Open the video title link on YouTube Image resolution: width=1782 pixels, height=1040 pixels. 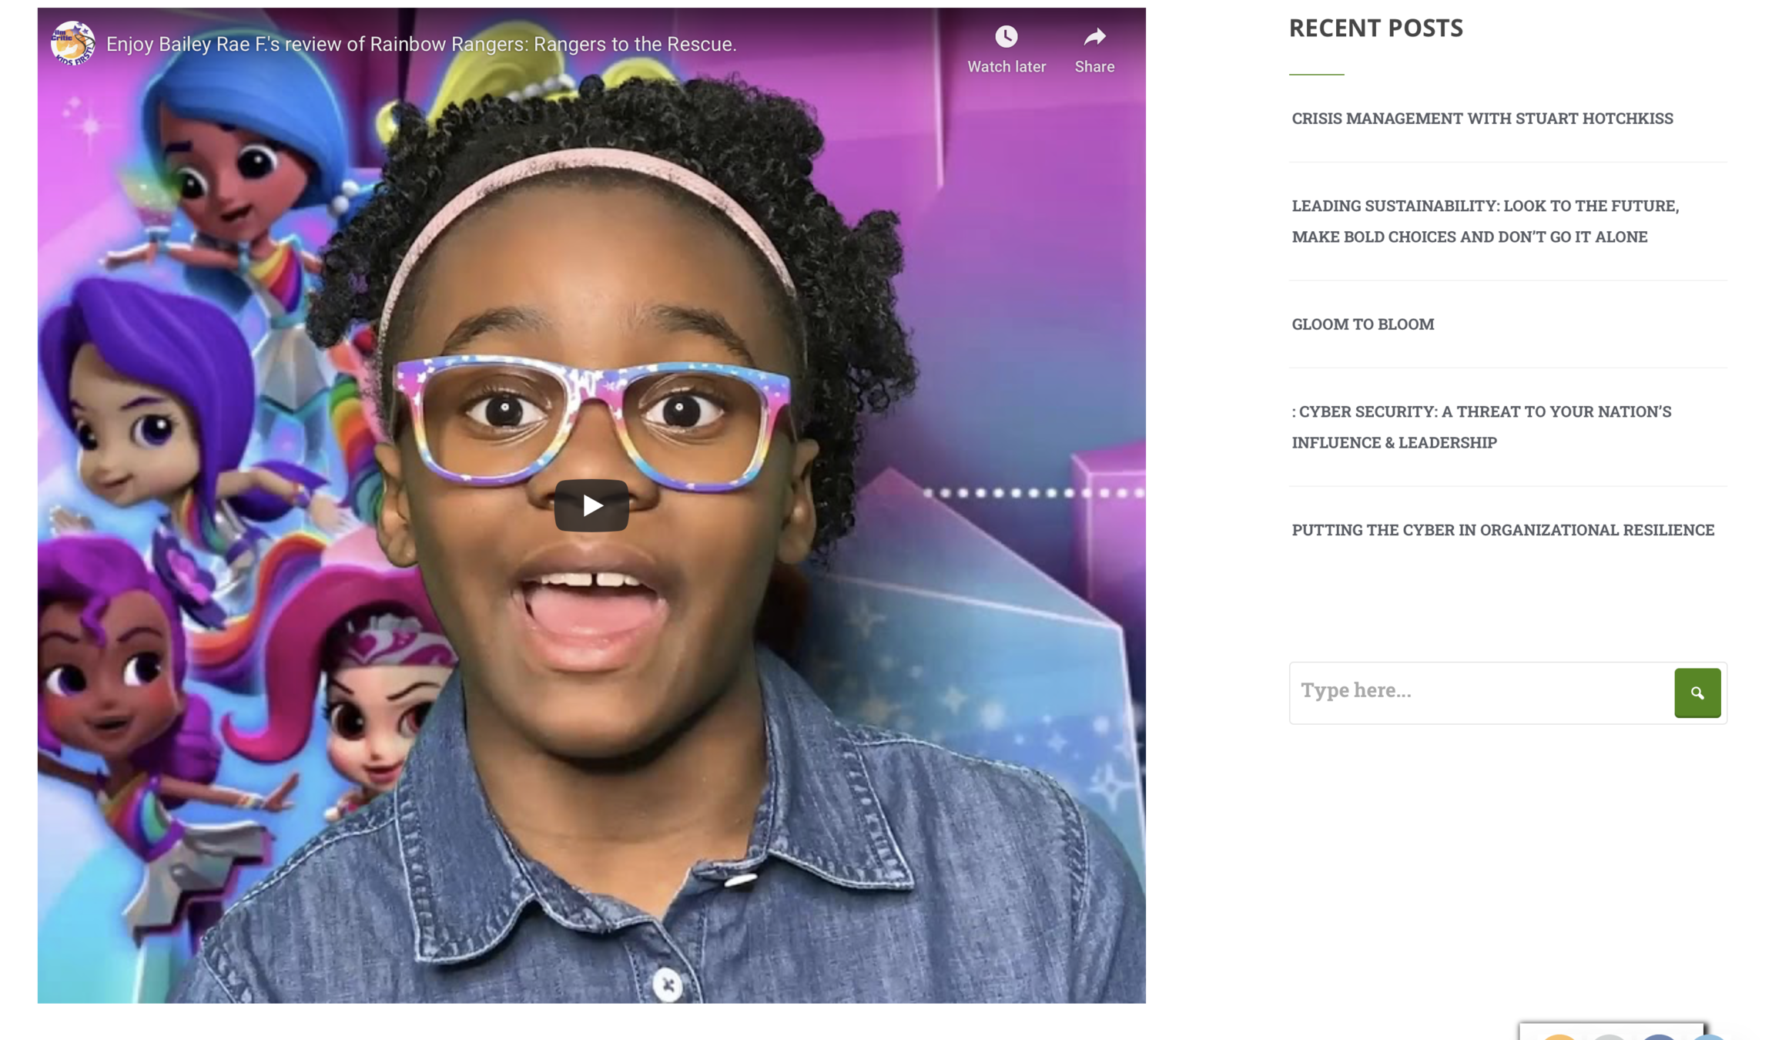tap(421, 44)
